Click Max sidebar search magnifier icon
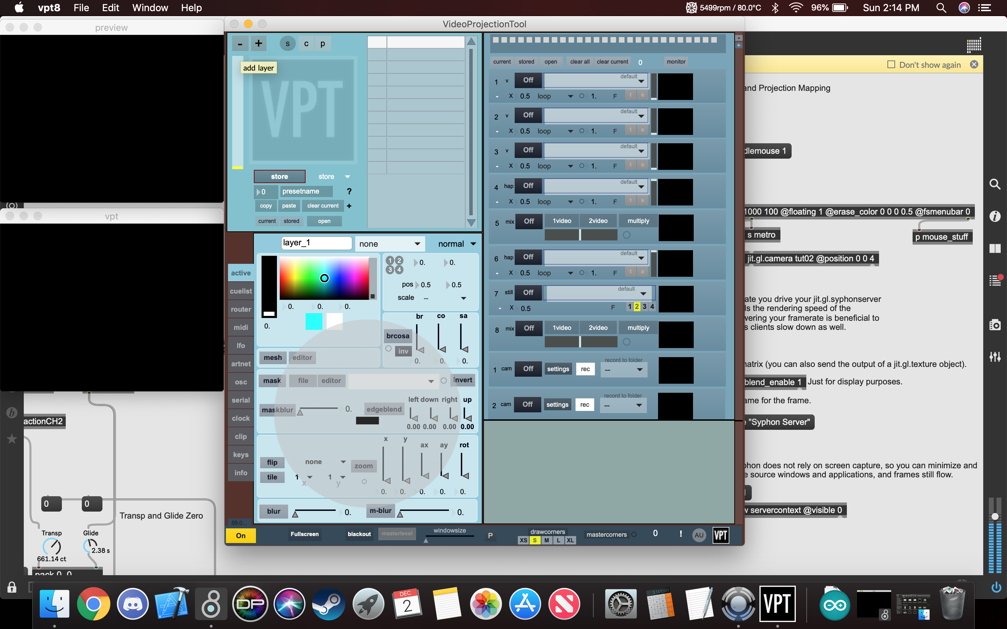This screenshot has width=1007, height=629. 995,184
